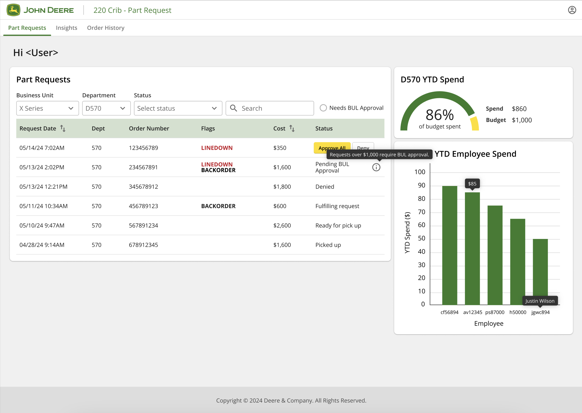Viewport: 582px width, 413px height.
Task: Click the Pending BUL Approval status
Action: pos(332,167)
